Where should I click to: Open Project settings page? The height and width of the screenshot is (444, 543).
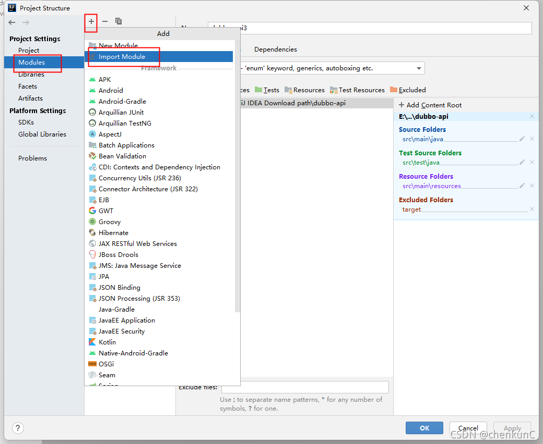tap(44, 51)
